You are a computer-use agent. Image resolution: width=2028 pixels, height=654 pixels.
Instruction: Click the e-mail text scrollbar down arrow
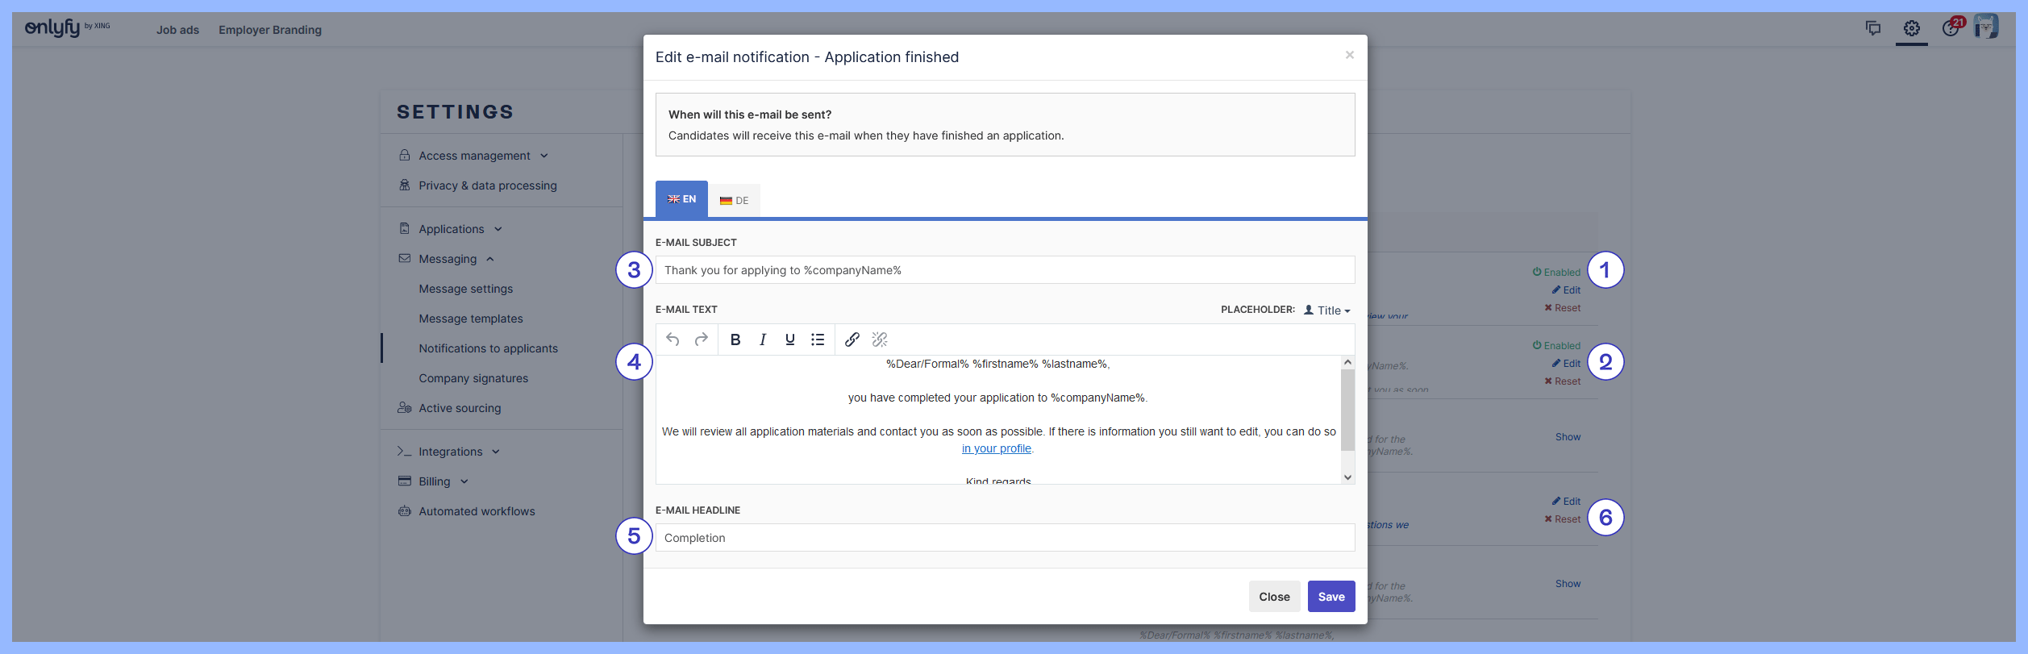1347,477
